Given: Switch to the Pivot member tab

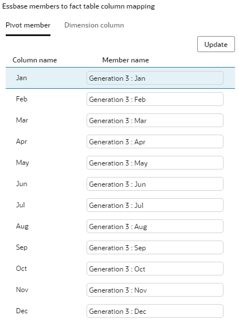Looking at the screenshot, I should [x=28, y=25].
